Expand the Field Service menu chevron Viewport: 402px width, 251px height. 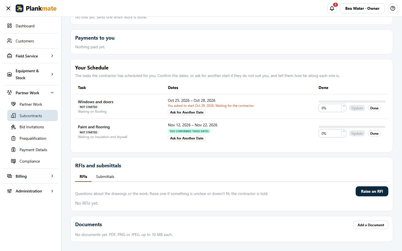pyautogui.click(x=52, y=56)
